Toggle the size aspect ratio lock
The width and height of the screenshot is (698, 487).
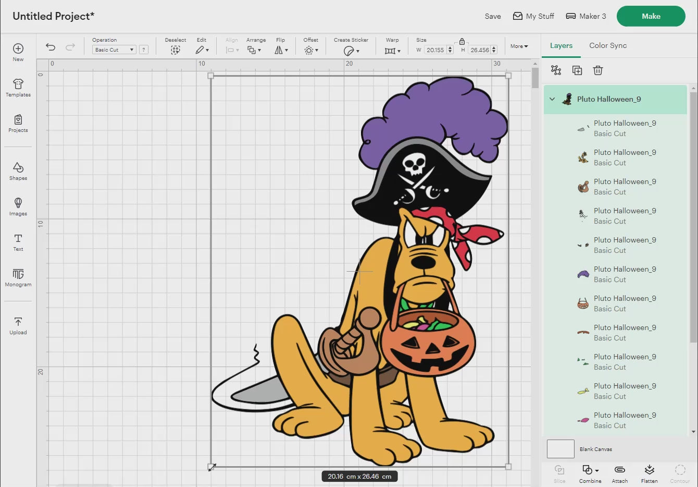tap(462, 41)
